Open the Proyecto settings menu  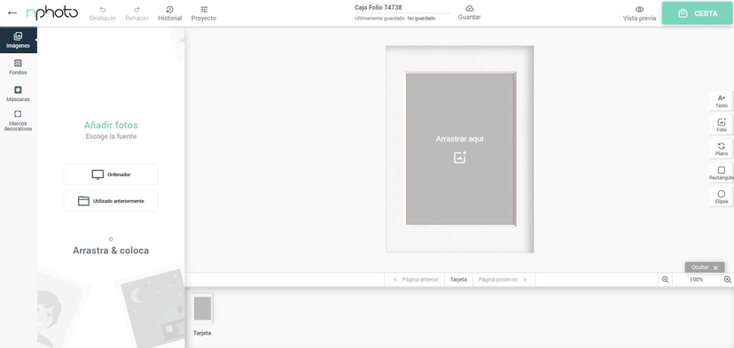(204, 13)
